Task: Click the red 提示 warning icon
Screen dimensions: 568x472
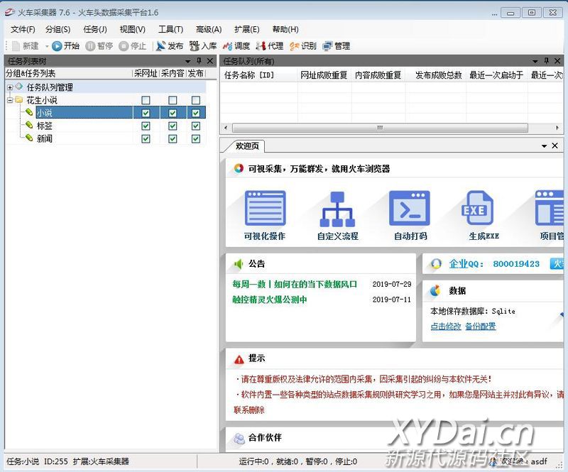Action: coord(239,359)
